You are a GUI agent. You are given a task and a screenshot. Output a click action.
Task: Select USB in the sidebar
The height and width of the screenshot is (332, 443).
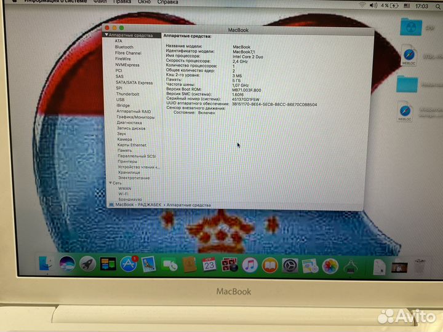(x=121, y=100)
